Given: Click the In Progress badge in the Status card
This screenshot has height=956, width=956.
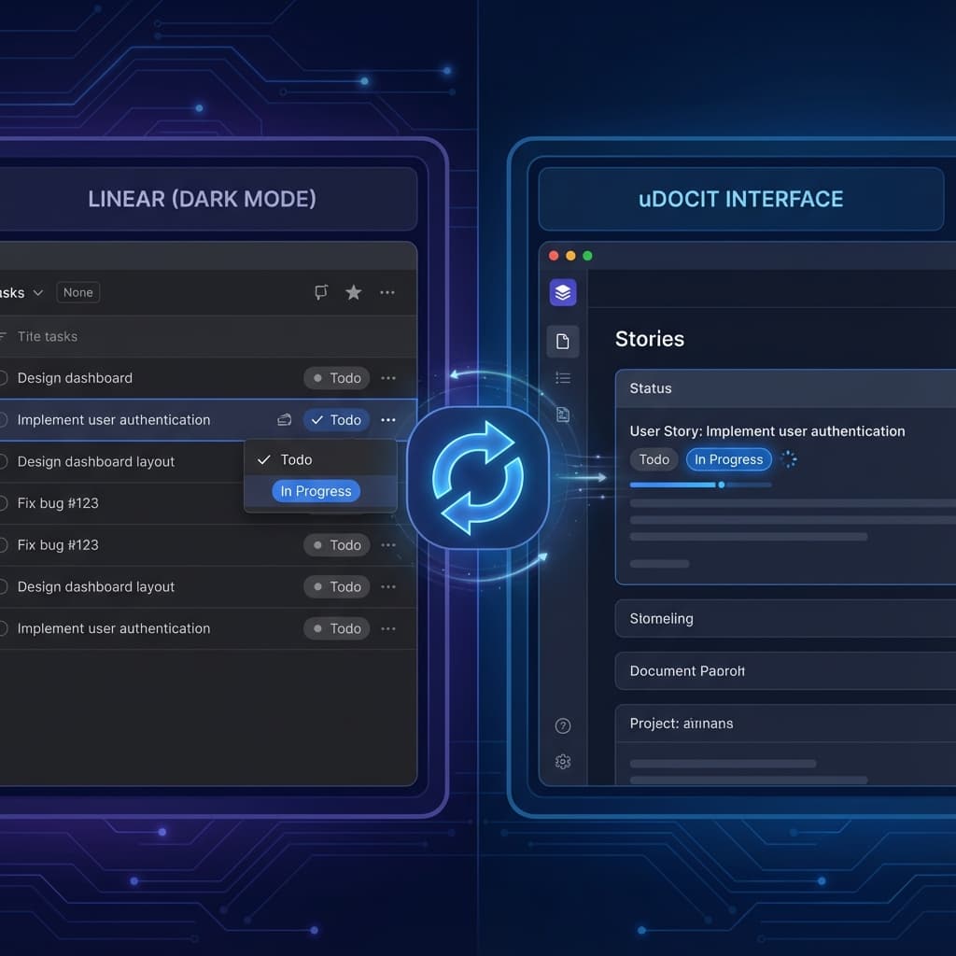Looking at the screenshot, I should [728, 459].
